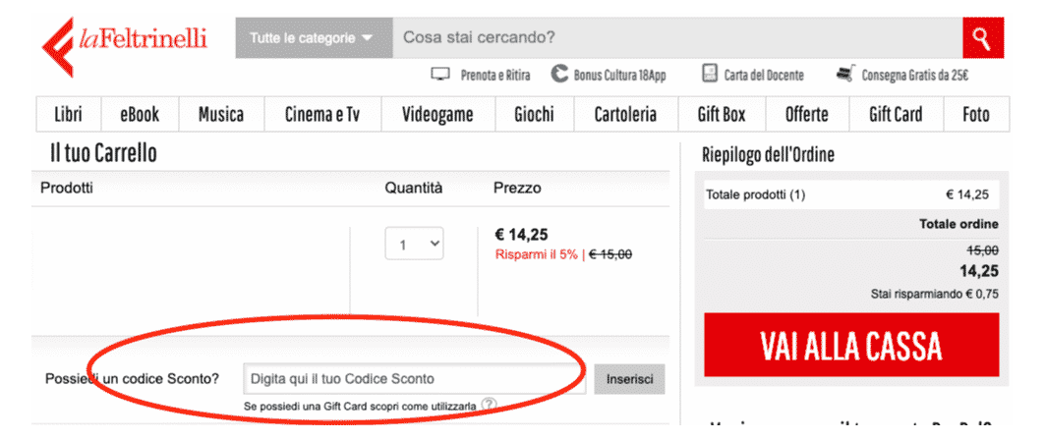This screenshot has width=1045, height=440.
Task: Open the Gift Card scopri come utilizzarla link
Action: coord(360,406)
